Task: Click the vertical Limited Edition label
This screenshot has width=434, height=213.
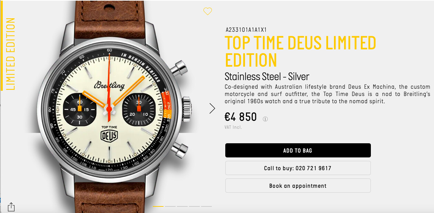Action: tap(11, 54)
